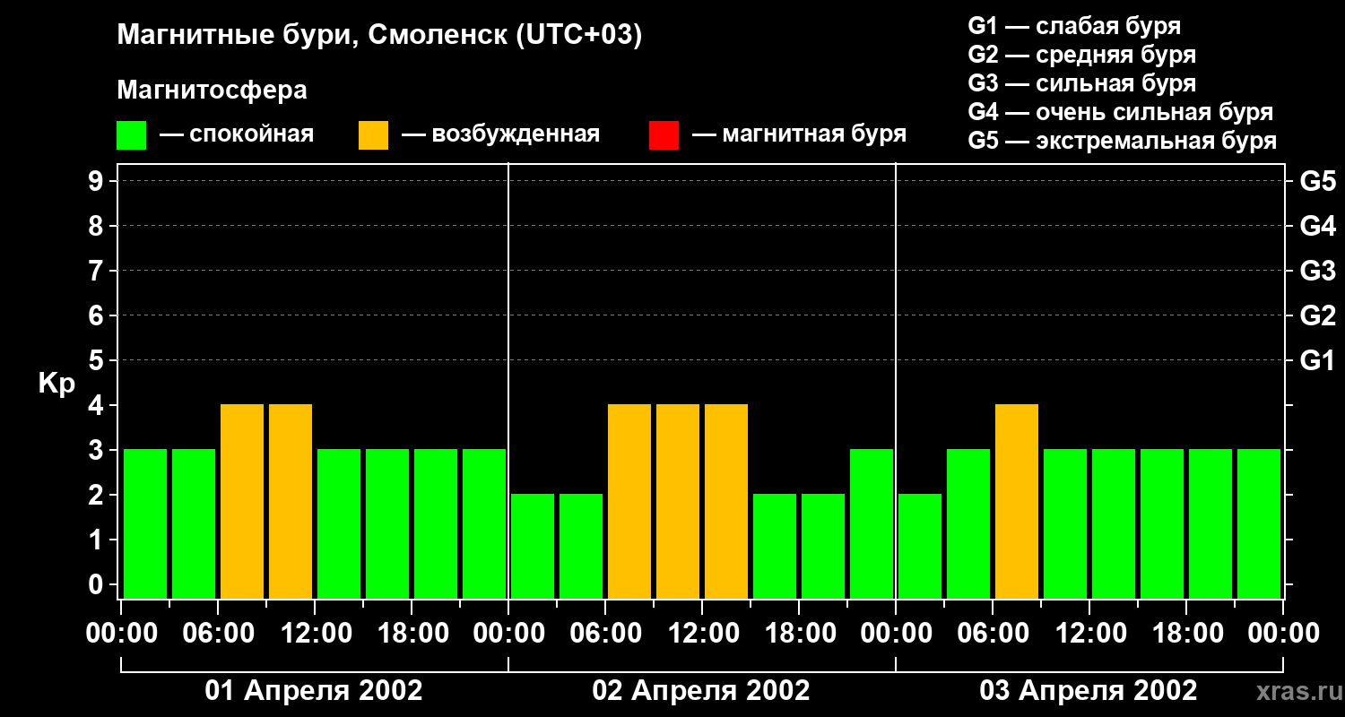Viewport: 1345px width, 717px height.
Task: Click the '— спокойная' legend label
Action: [x=237, y=134]
